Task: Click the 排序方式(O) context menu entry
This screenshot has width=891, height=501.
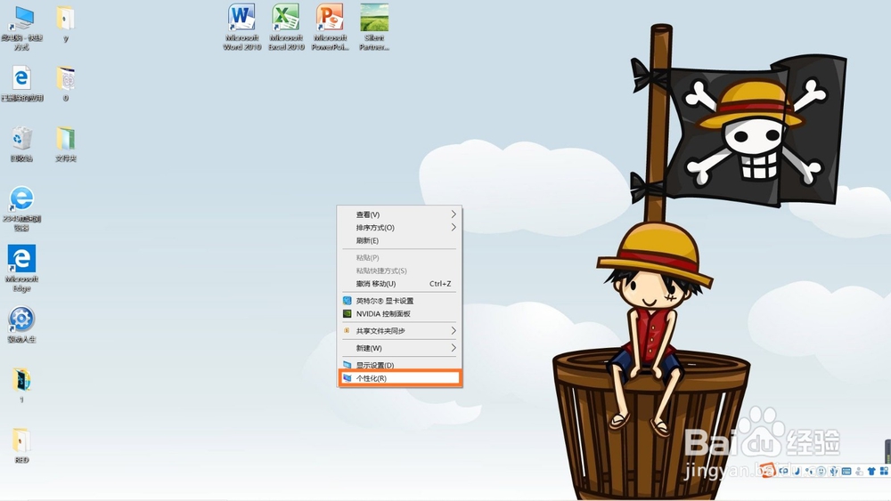Action: point(399,228)
